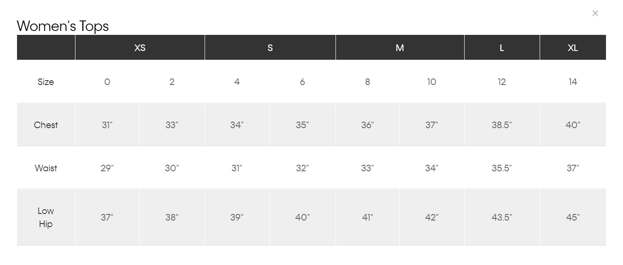The image size is (623, 265).
Task: Click the 38.5" chest measurement cell
Action: 502,125
